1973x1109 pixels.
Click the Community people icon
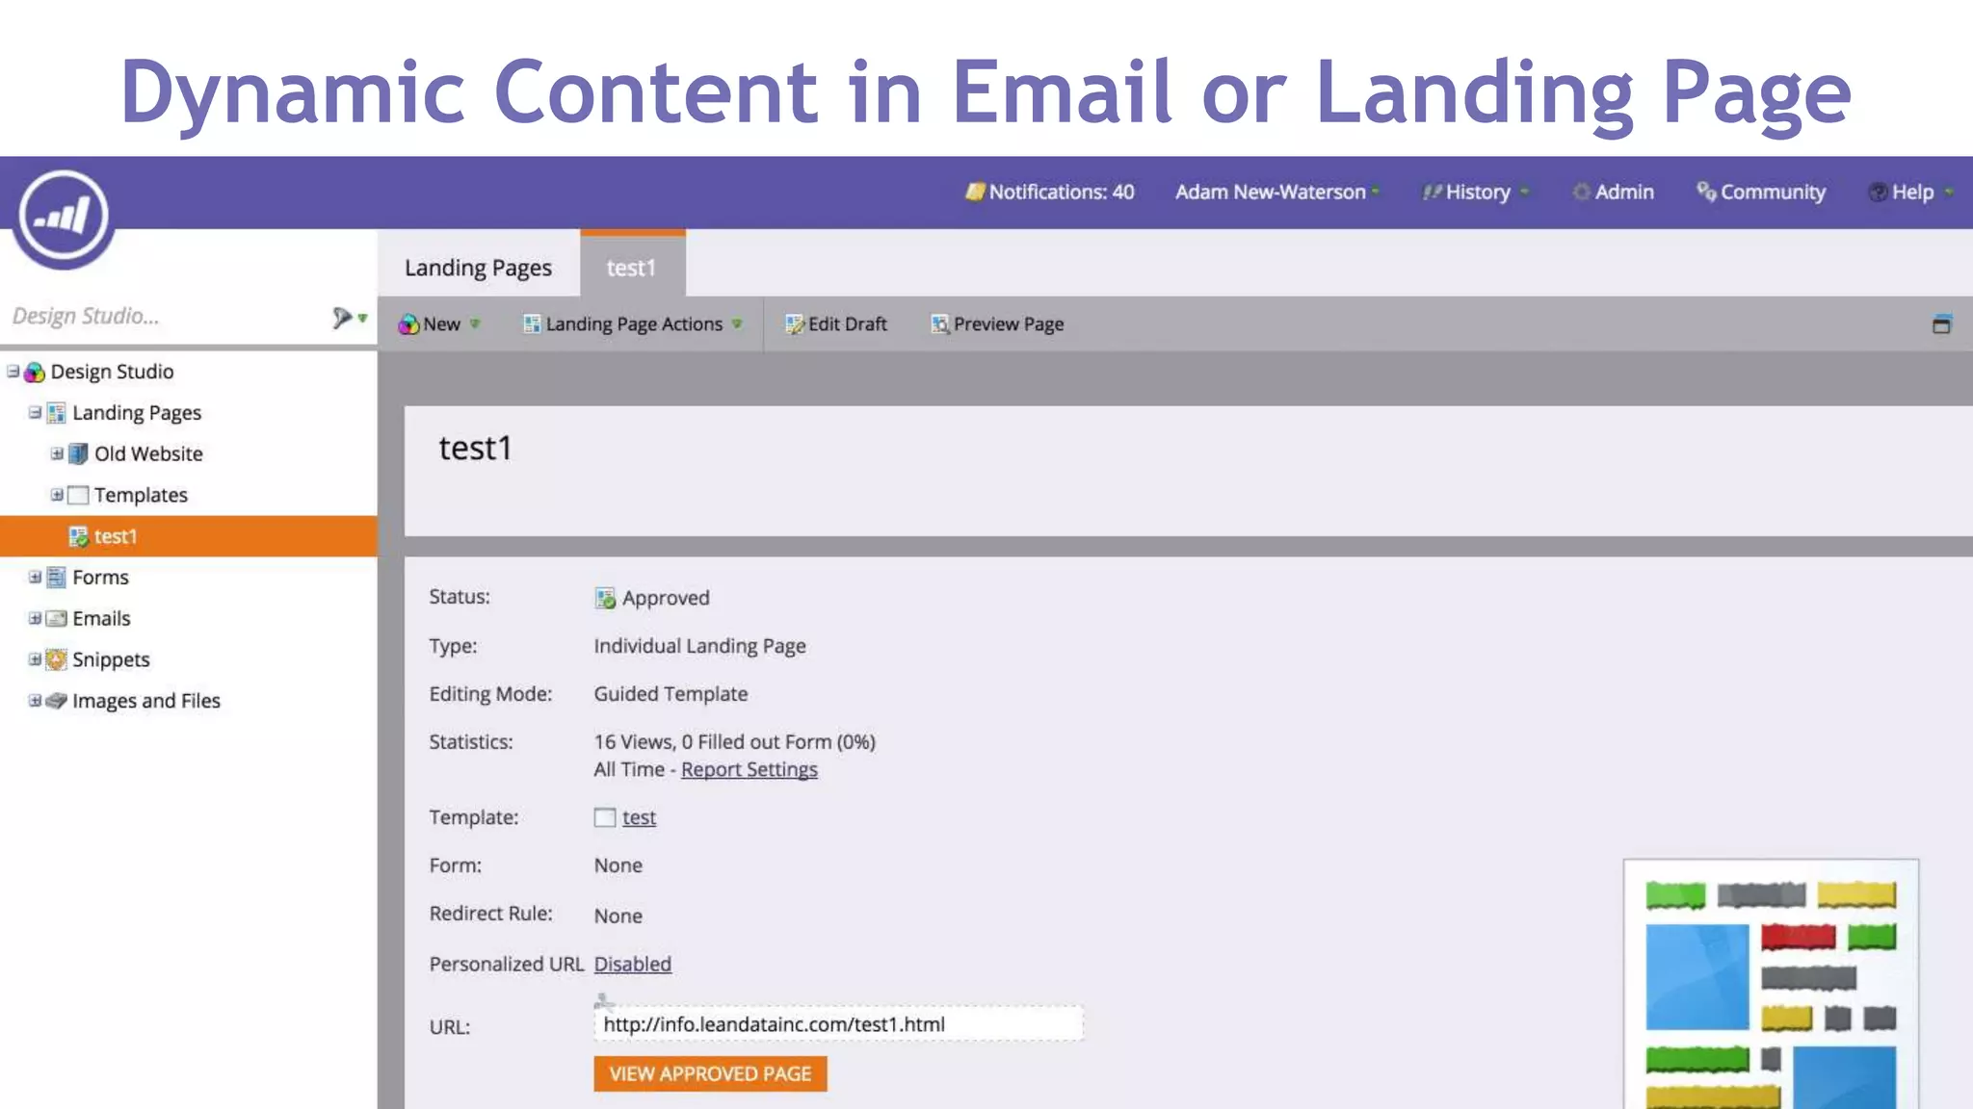click(1706, 192)
